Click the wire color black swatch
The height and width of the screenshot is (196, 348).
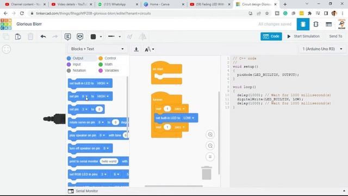(93, 36)
